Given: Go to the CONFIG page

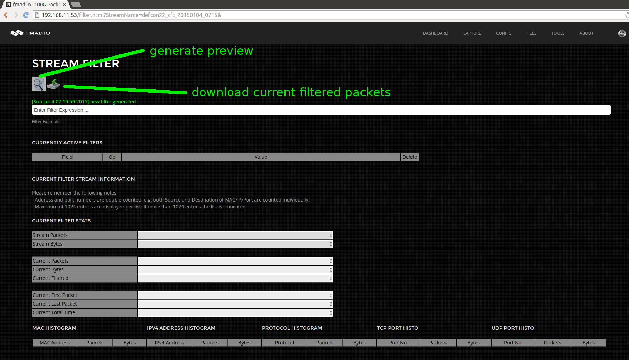Looking at the screenshot, I should 503,33.
